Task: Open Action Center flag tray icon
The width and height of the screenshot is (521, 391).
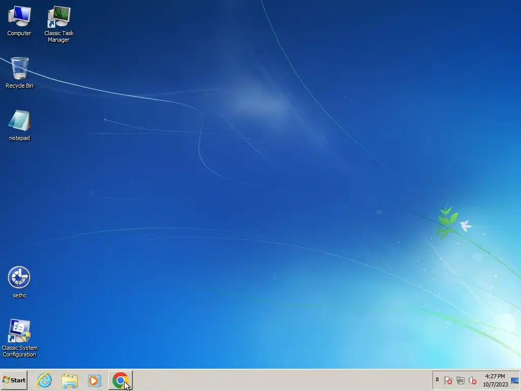Action: click(448, 380)
